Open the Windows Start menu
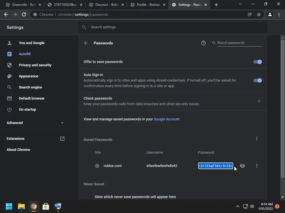 point(9,206)
